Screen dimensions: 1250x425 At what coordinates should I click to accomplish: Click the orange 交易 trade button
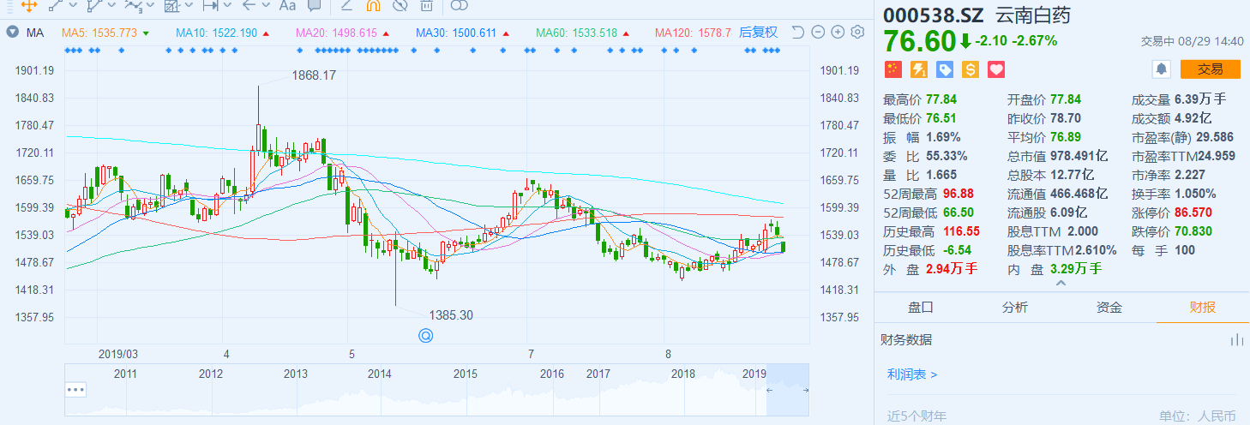(x=1211, y=69)
